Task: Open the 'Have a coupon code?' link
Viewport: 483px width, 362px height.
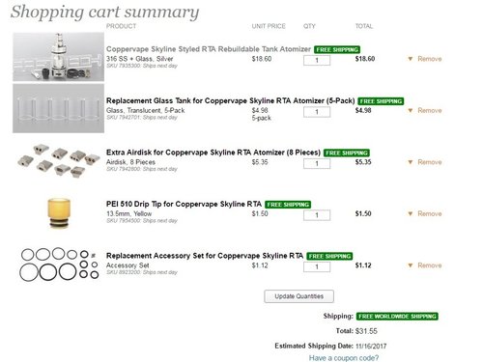Action: point(344,358)
